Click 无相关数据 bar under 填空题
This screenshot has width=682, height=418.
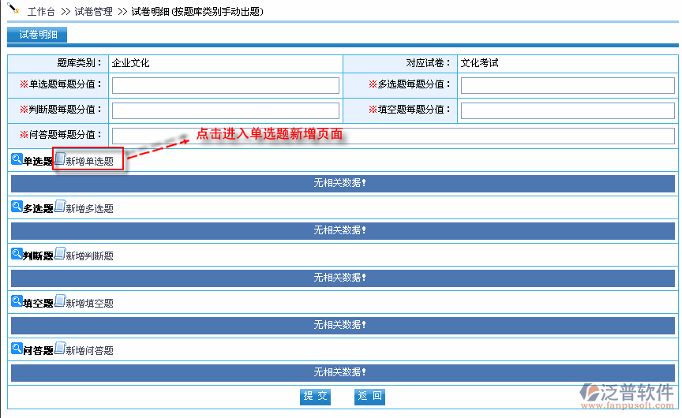click(x=343, y=326)
